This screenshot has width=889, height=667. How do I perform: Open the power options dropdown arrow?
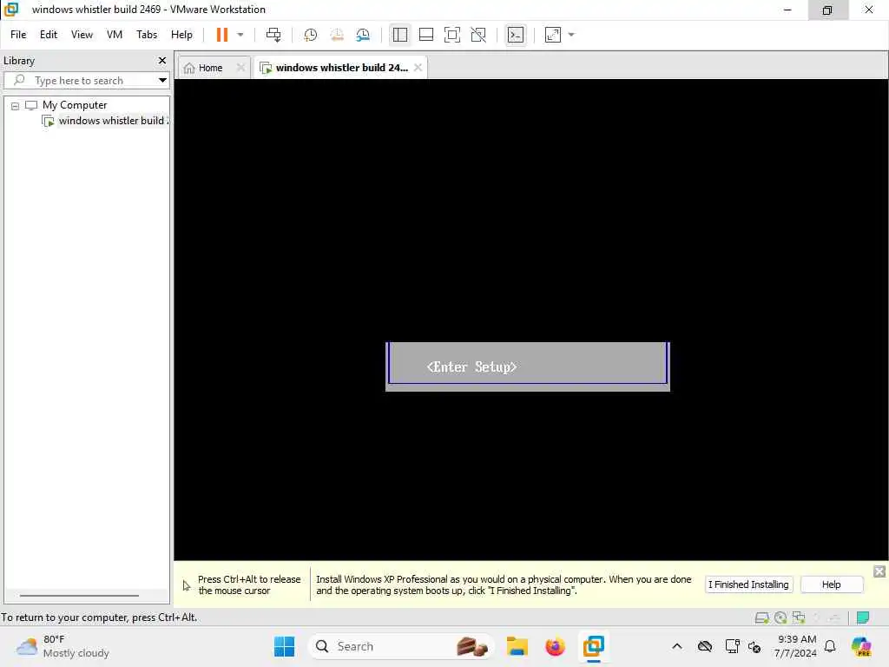tap(240, 35)
